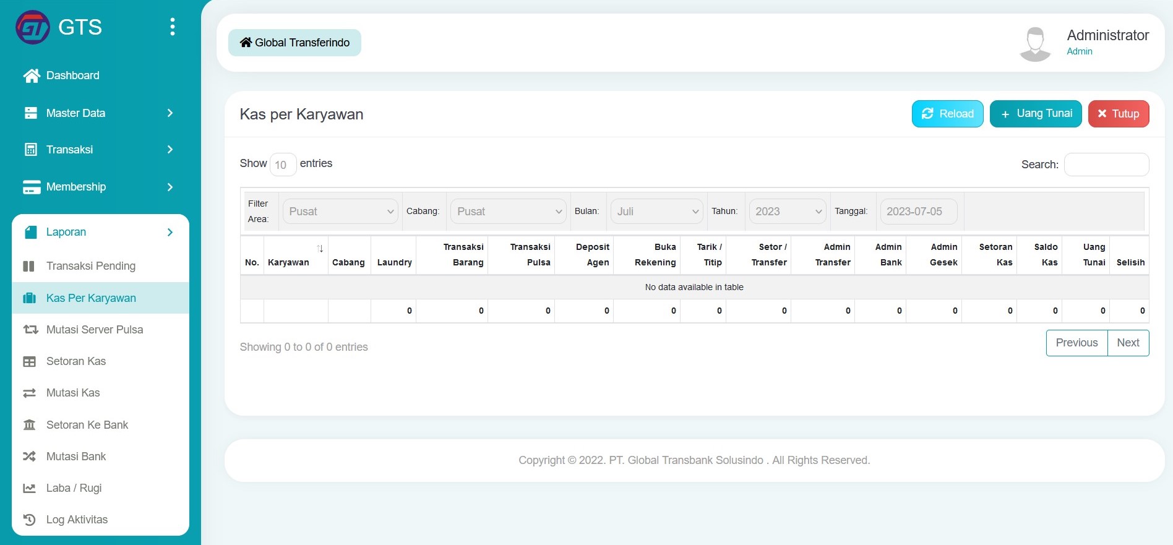Click the Mutasi Kas exchange arrows icon
Viewport: 1173px width, 545px height.
click(x=29, y=393)
